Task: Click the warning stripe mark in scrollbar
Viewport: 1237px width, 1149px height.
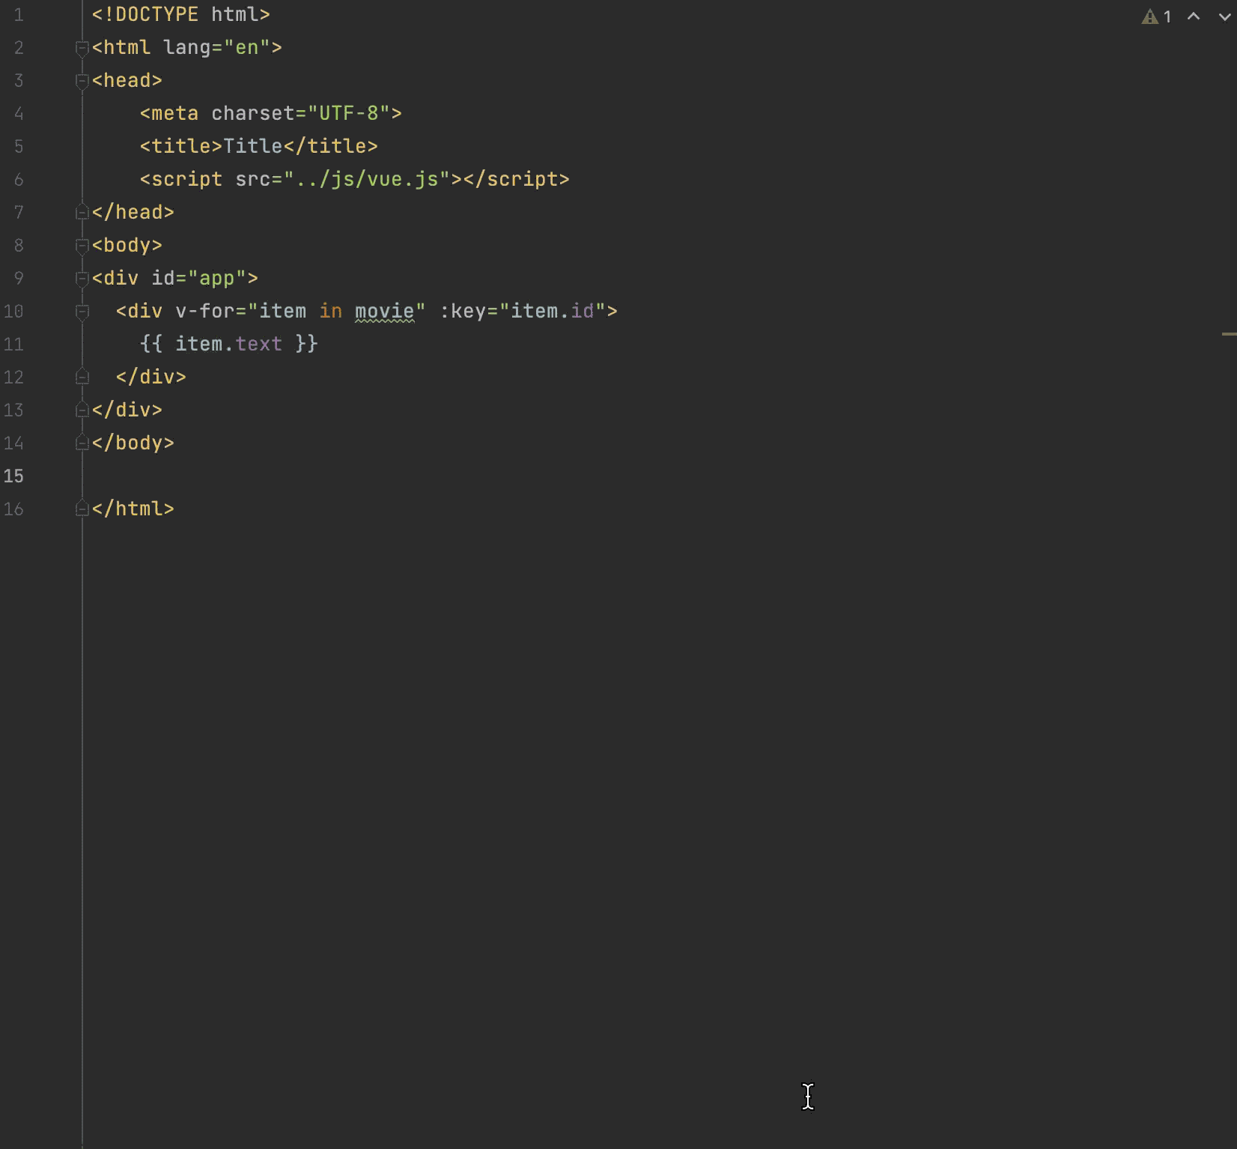Action: tap(1229, 333)
